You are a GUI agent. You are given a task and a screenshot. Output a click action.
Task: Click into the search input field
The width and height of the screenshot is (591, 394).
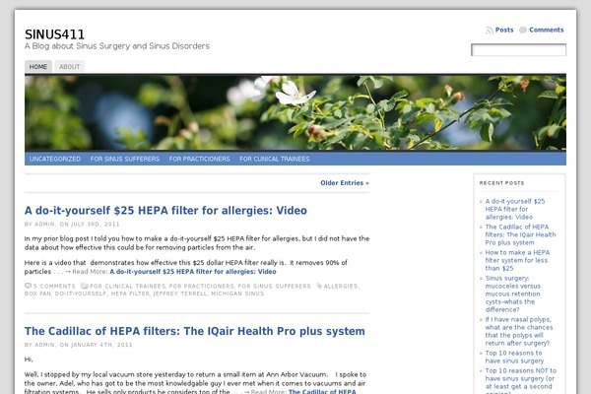click(x=518, y=50)
